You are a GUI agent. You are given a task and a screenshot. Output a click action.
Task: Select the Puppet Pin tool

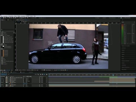27,18
